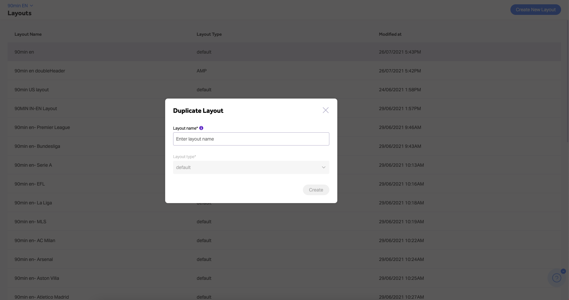Image resolution: width=569 pixels, height=300 pixels.
Task: Select the "90min US layout" entry
Action: click(x=31, y=90)
